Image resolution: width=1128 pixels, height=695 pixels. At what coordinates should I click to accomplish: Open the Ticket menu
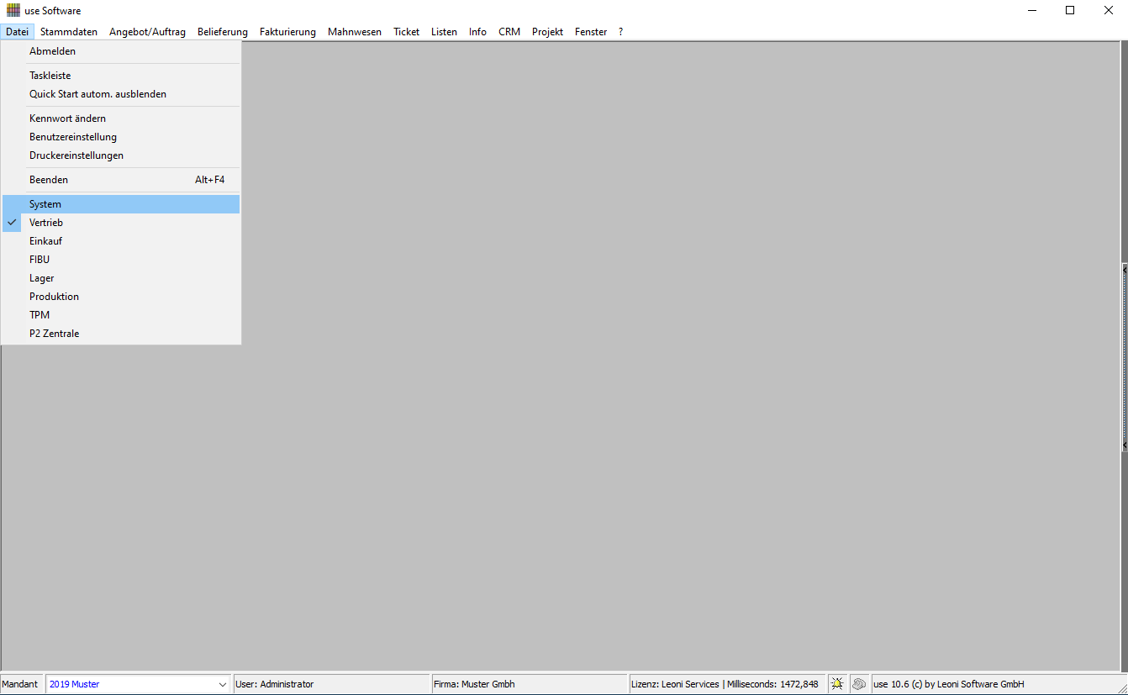coord(407,32)
